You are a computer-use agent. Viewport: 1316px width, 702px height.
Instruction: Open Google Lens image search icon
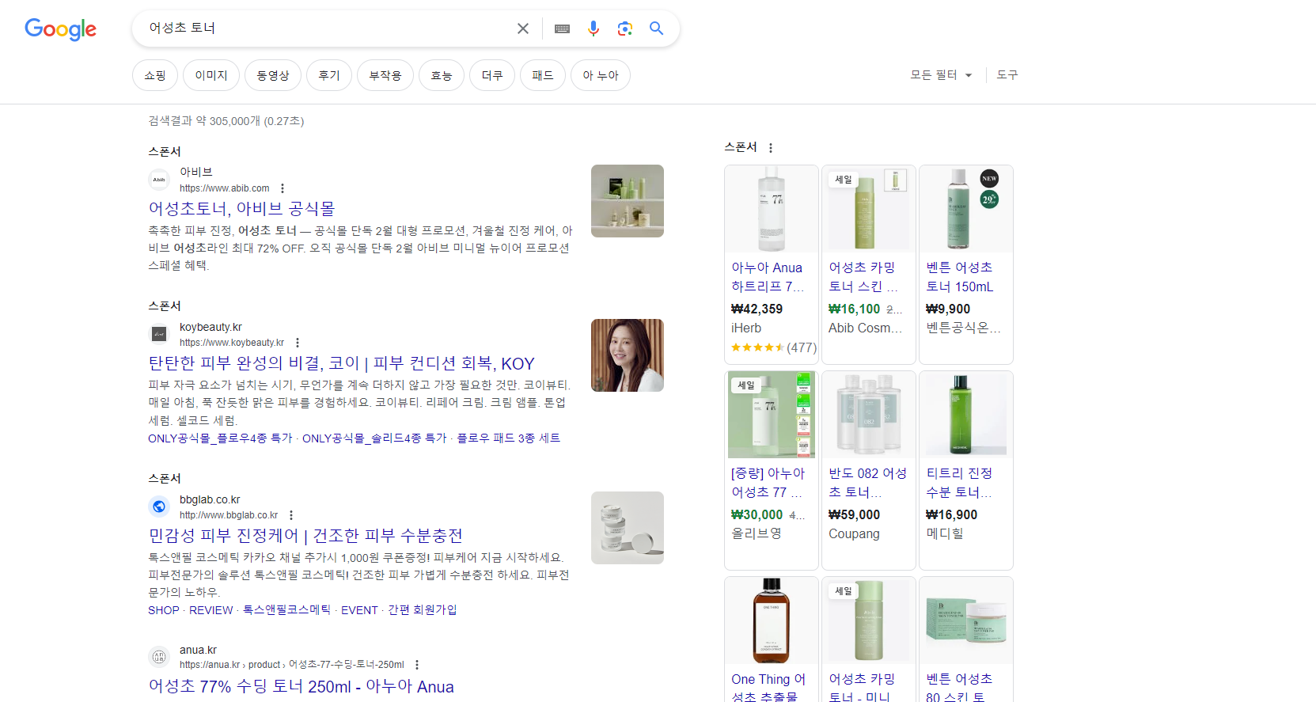(625, 28)
